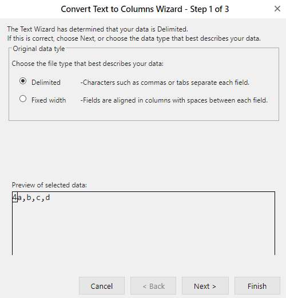Close the Convert Text to Columns Wizard

(277, 9)
